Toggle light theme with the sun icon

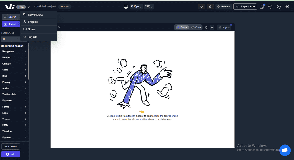(x=287, y=7)
